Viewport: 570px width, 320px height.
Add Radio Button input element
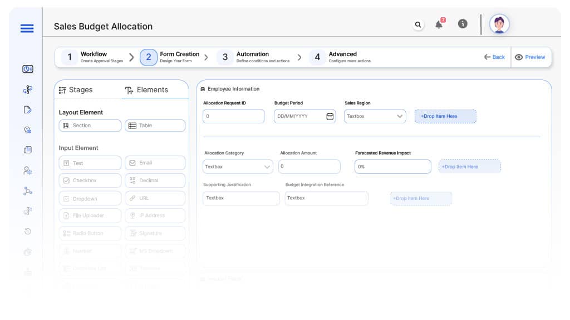[90, 233]
